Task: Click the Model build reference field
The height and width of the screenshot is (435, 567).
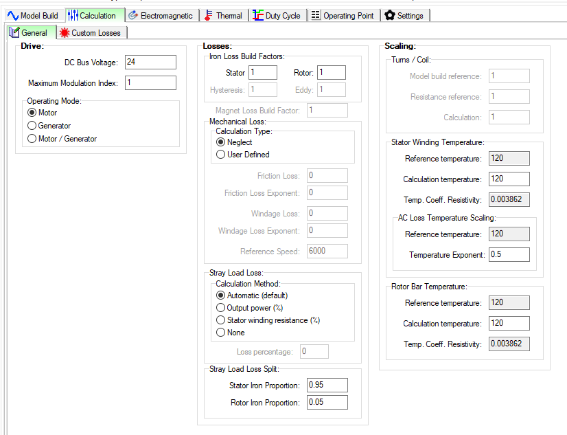Action: click(x=509, y=76)
